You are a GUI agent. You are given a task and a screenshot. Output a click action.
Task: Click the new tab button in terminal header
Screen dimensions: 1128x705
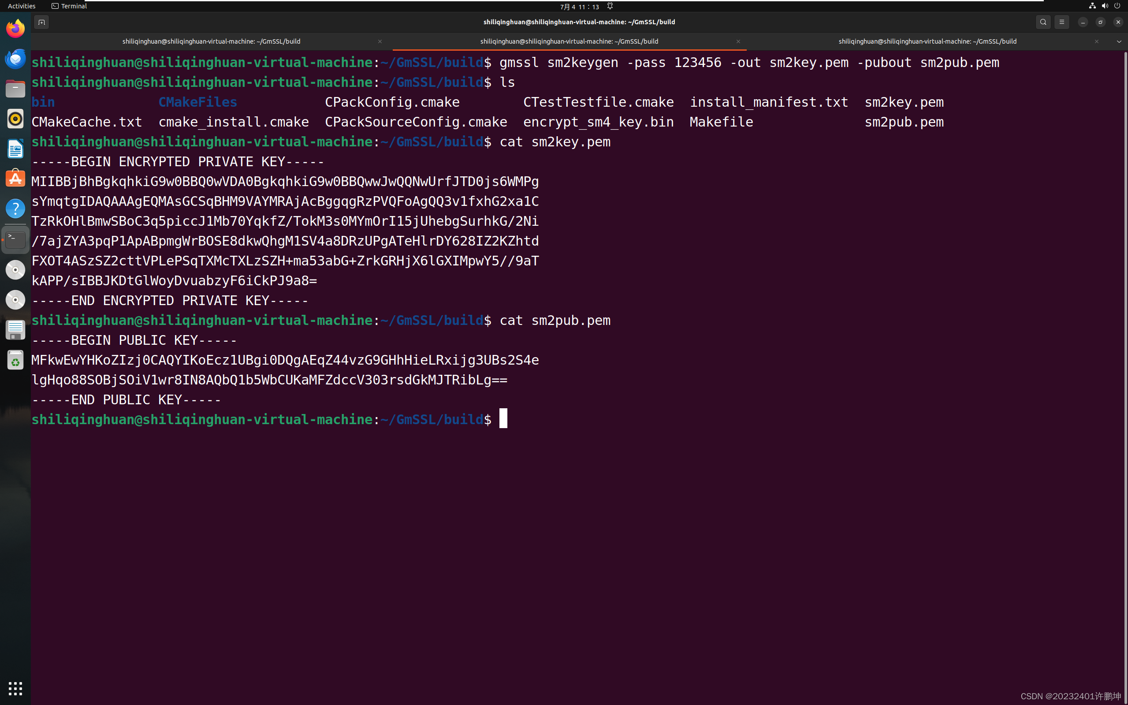(x=41, y=22)
